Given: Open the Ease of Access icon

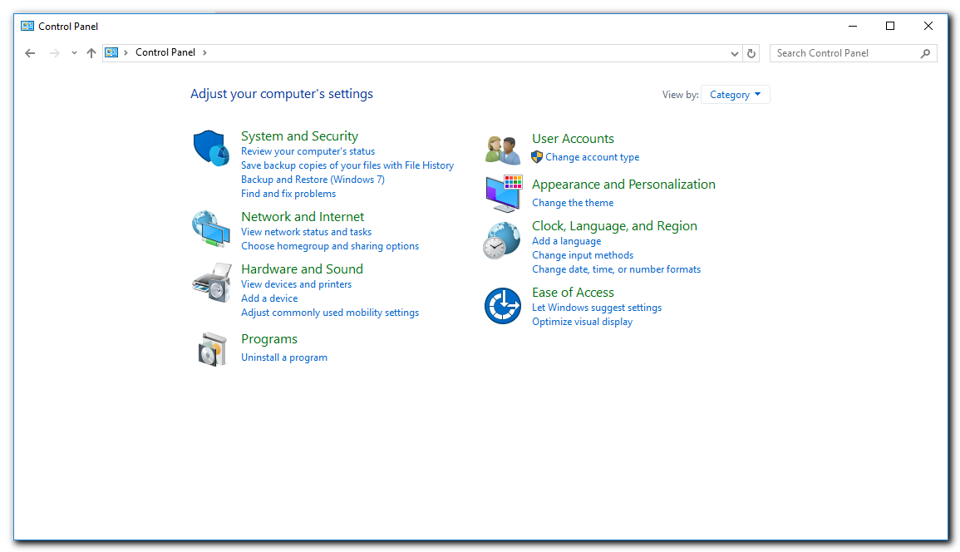Looking at the screenshot, I should pos(503,306).
